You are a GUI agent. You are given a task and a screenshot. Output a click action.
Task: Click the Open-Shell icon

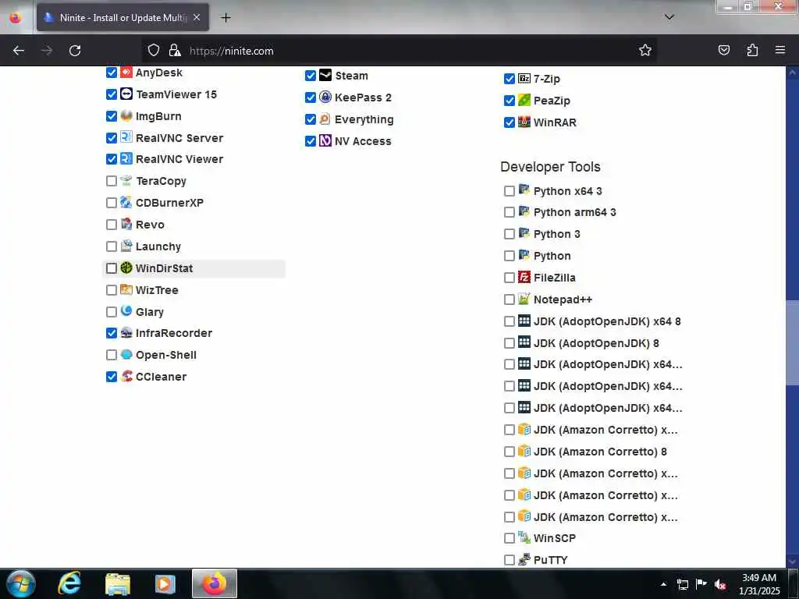[126, 355]
